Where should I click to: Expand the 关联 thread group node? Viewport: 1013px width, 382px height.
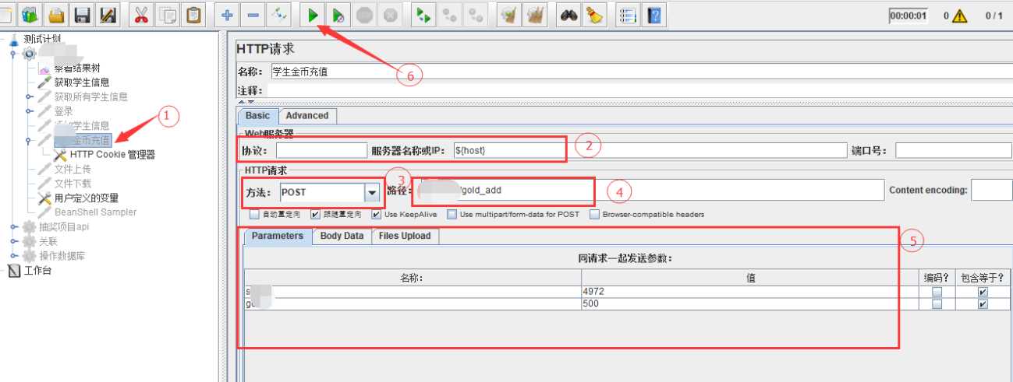(x=13, y=241)
